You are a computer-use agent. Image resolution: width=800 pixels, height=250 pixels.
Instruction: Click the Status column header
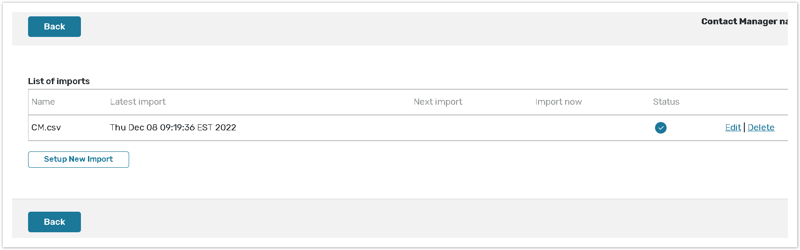pos(666,102)
